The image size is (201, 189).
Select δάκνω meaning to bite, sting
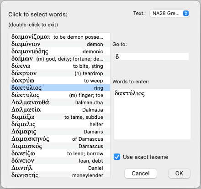click(60, 66)
